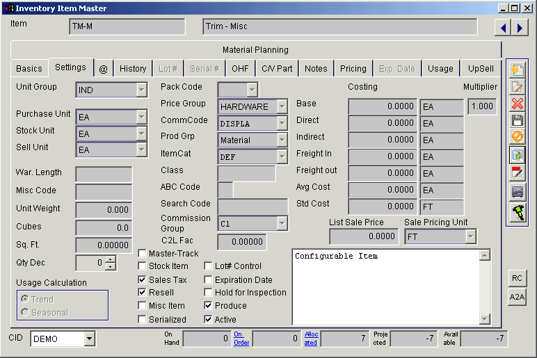This screenshot has width=537, height=358.
Task: Click the orange cancel circle icon
Action: click(517, 137)
